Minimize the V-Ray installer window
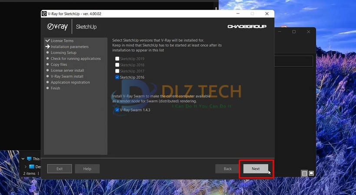Viewport: 356px width, 195px height. tap(241, 14)
